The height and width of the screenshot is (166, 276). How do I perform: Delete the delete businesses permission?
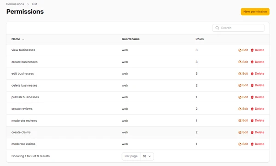click(x=257, y=85)
